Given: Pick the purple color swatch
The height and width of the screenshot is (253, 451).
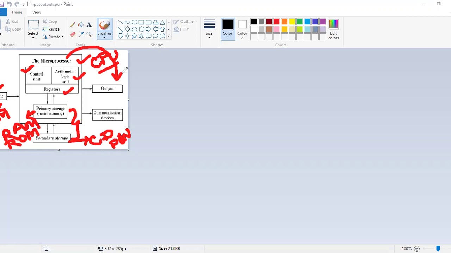Looking at the screenshot, I should 323,22.
